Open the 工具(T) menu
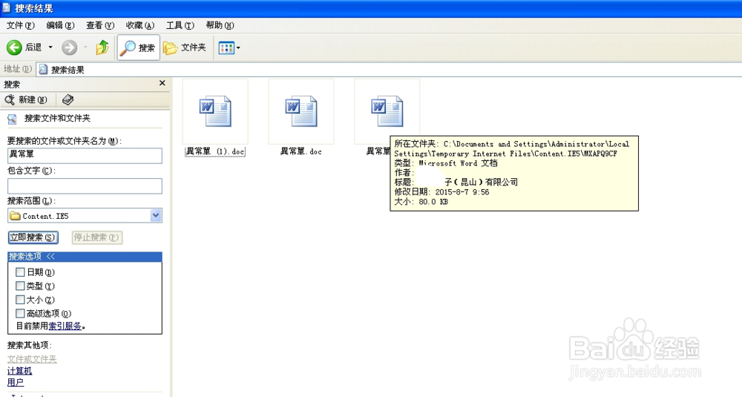This screenshot has width=742, height=397. (180, 25)
